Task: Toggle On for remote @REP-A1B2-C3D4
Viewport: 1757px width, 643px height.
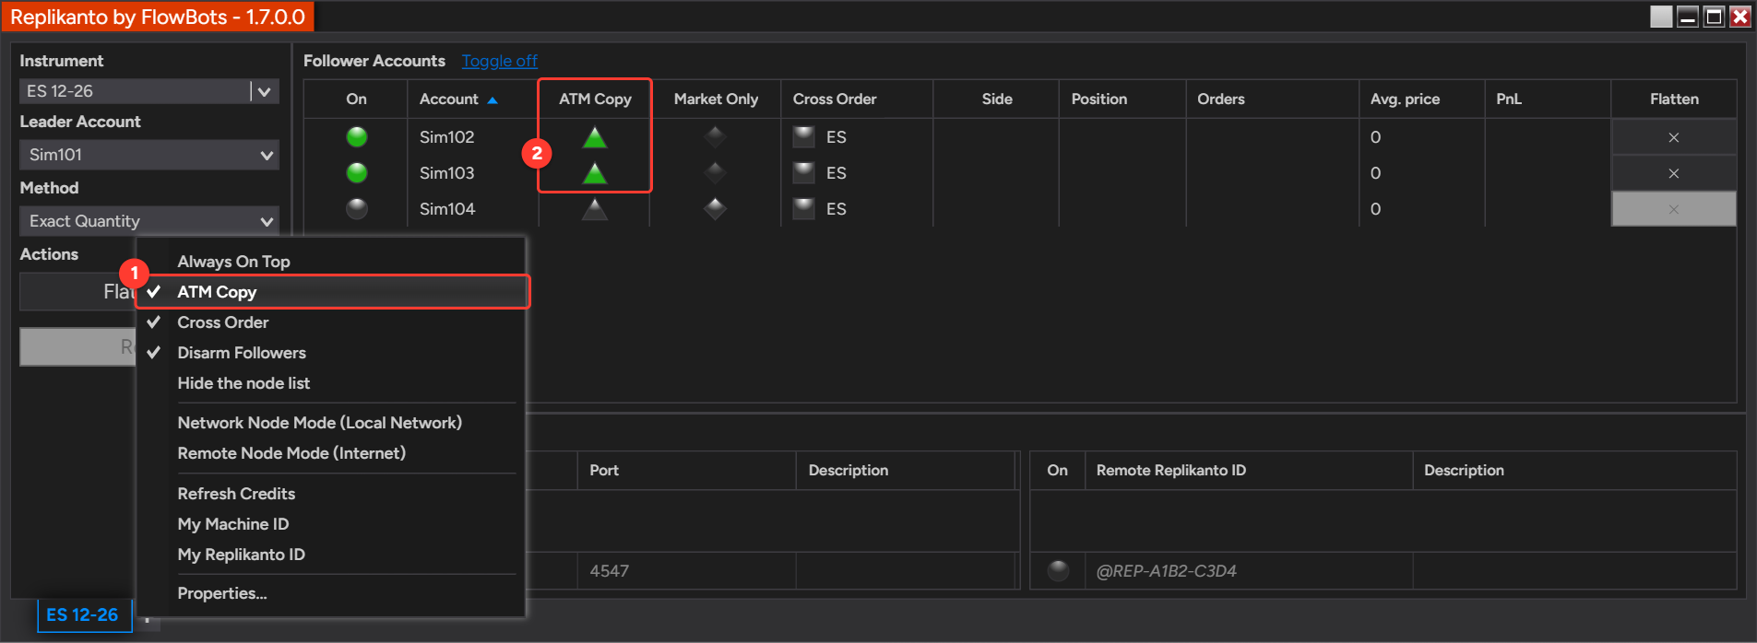Action: 1058,571
